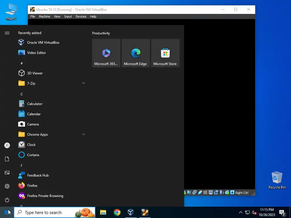Open the clock and date flyout

(x=267, y=212)
